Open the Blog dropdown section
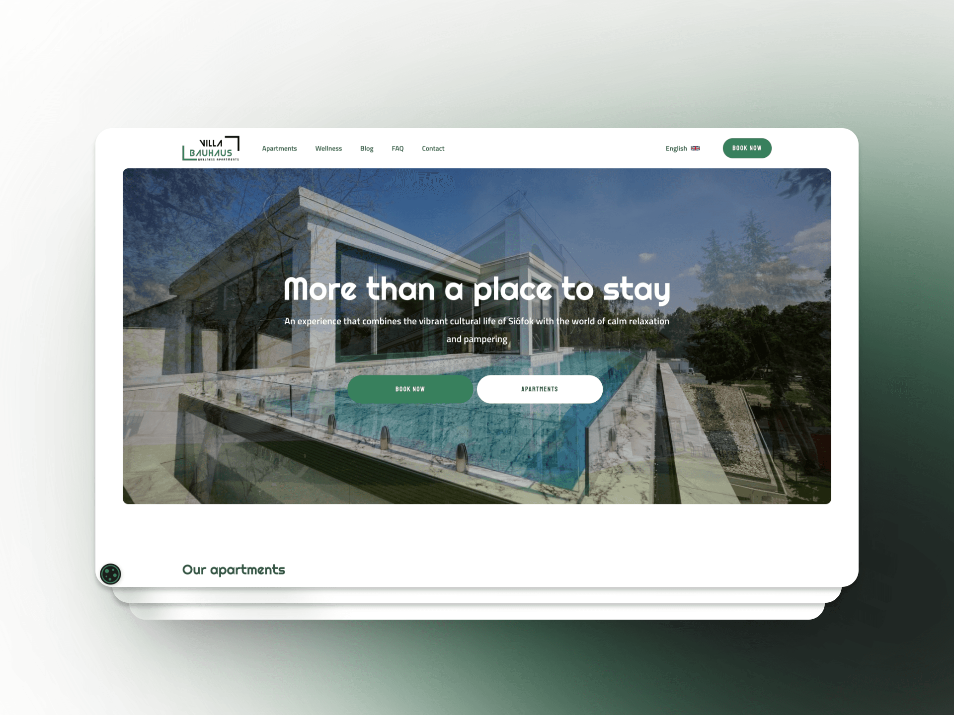Screen dimensions: 954x715 tap(366, 148)
